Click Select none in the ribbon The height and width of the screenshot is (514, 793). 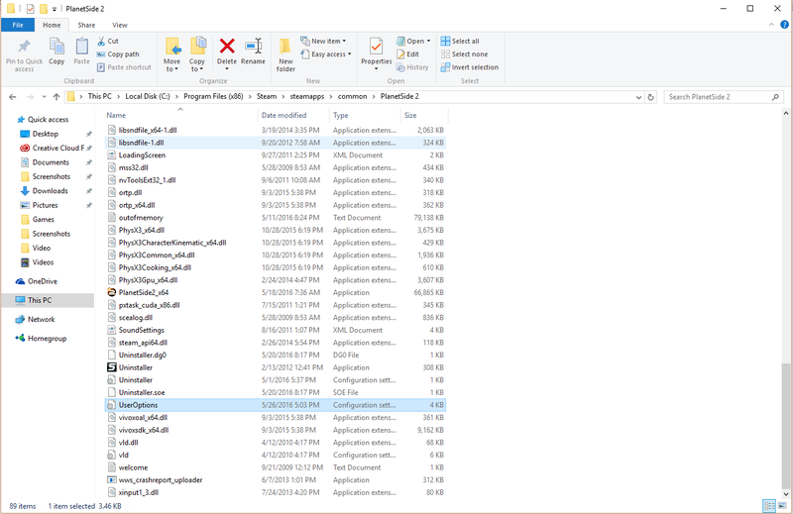tap(464, 54)
